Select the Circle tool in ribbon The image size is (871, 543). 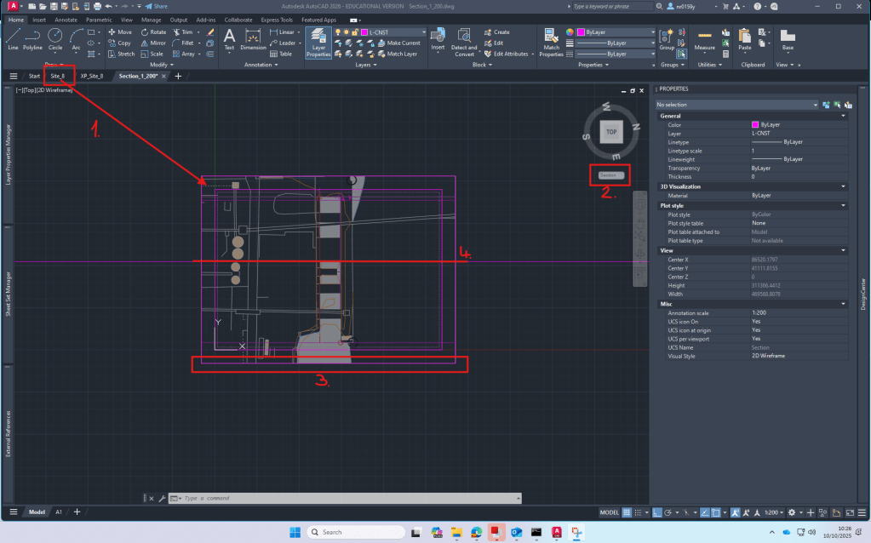click(54, 37)
